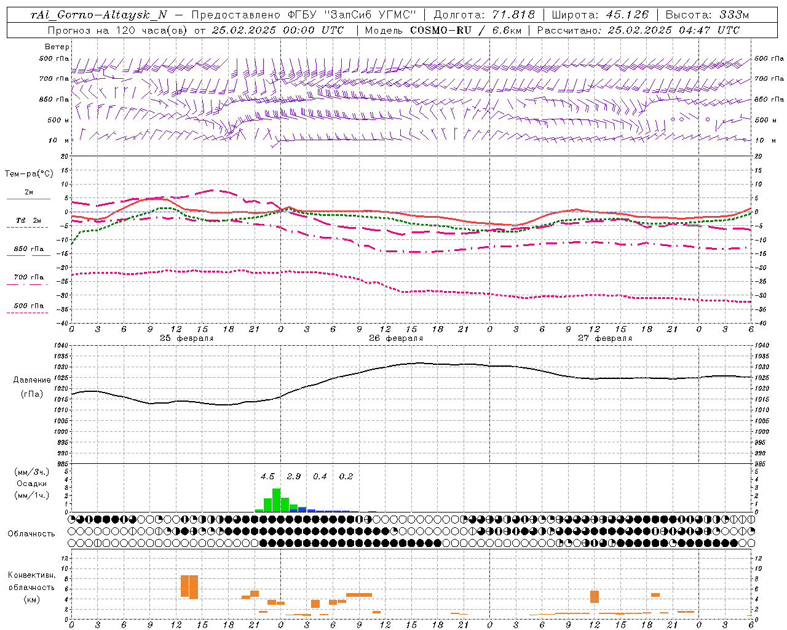The image size is (787, 630).
Task: Select the (мм/3ч.) precipitation unit label
Action: click(x=32, y=472)
